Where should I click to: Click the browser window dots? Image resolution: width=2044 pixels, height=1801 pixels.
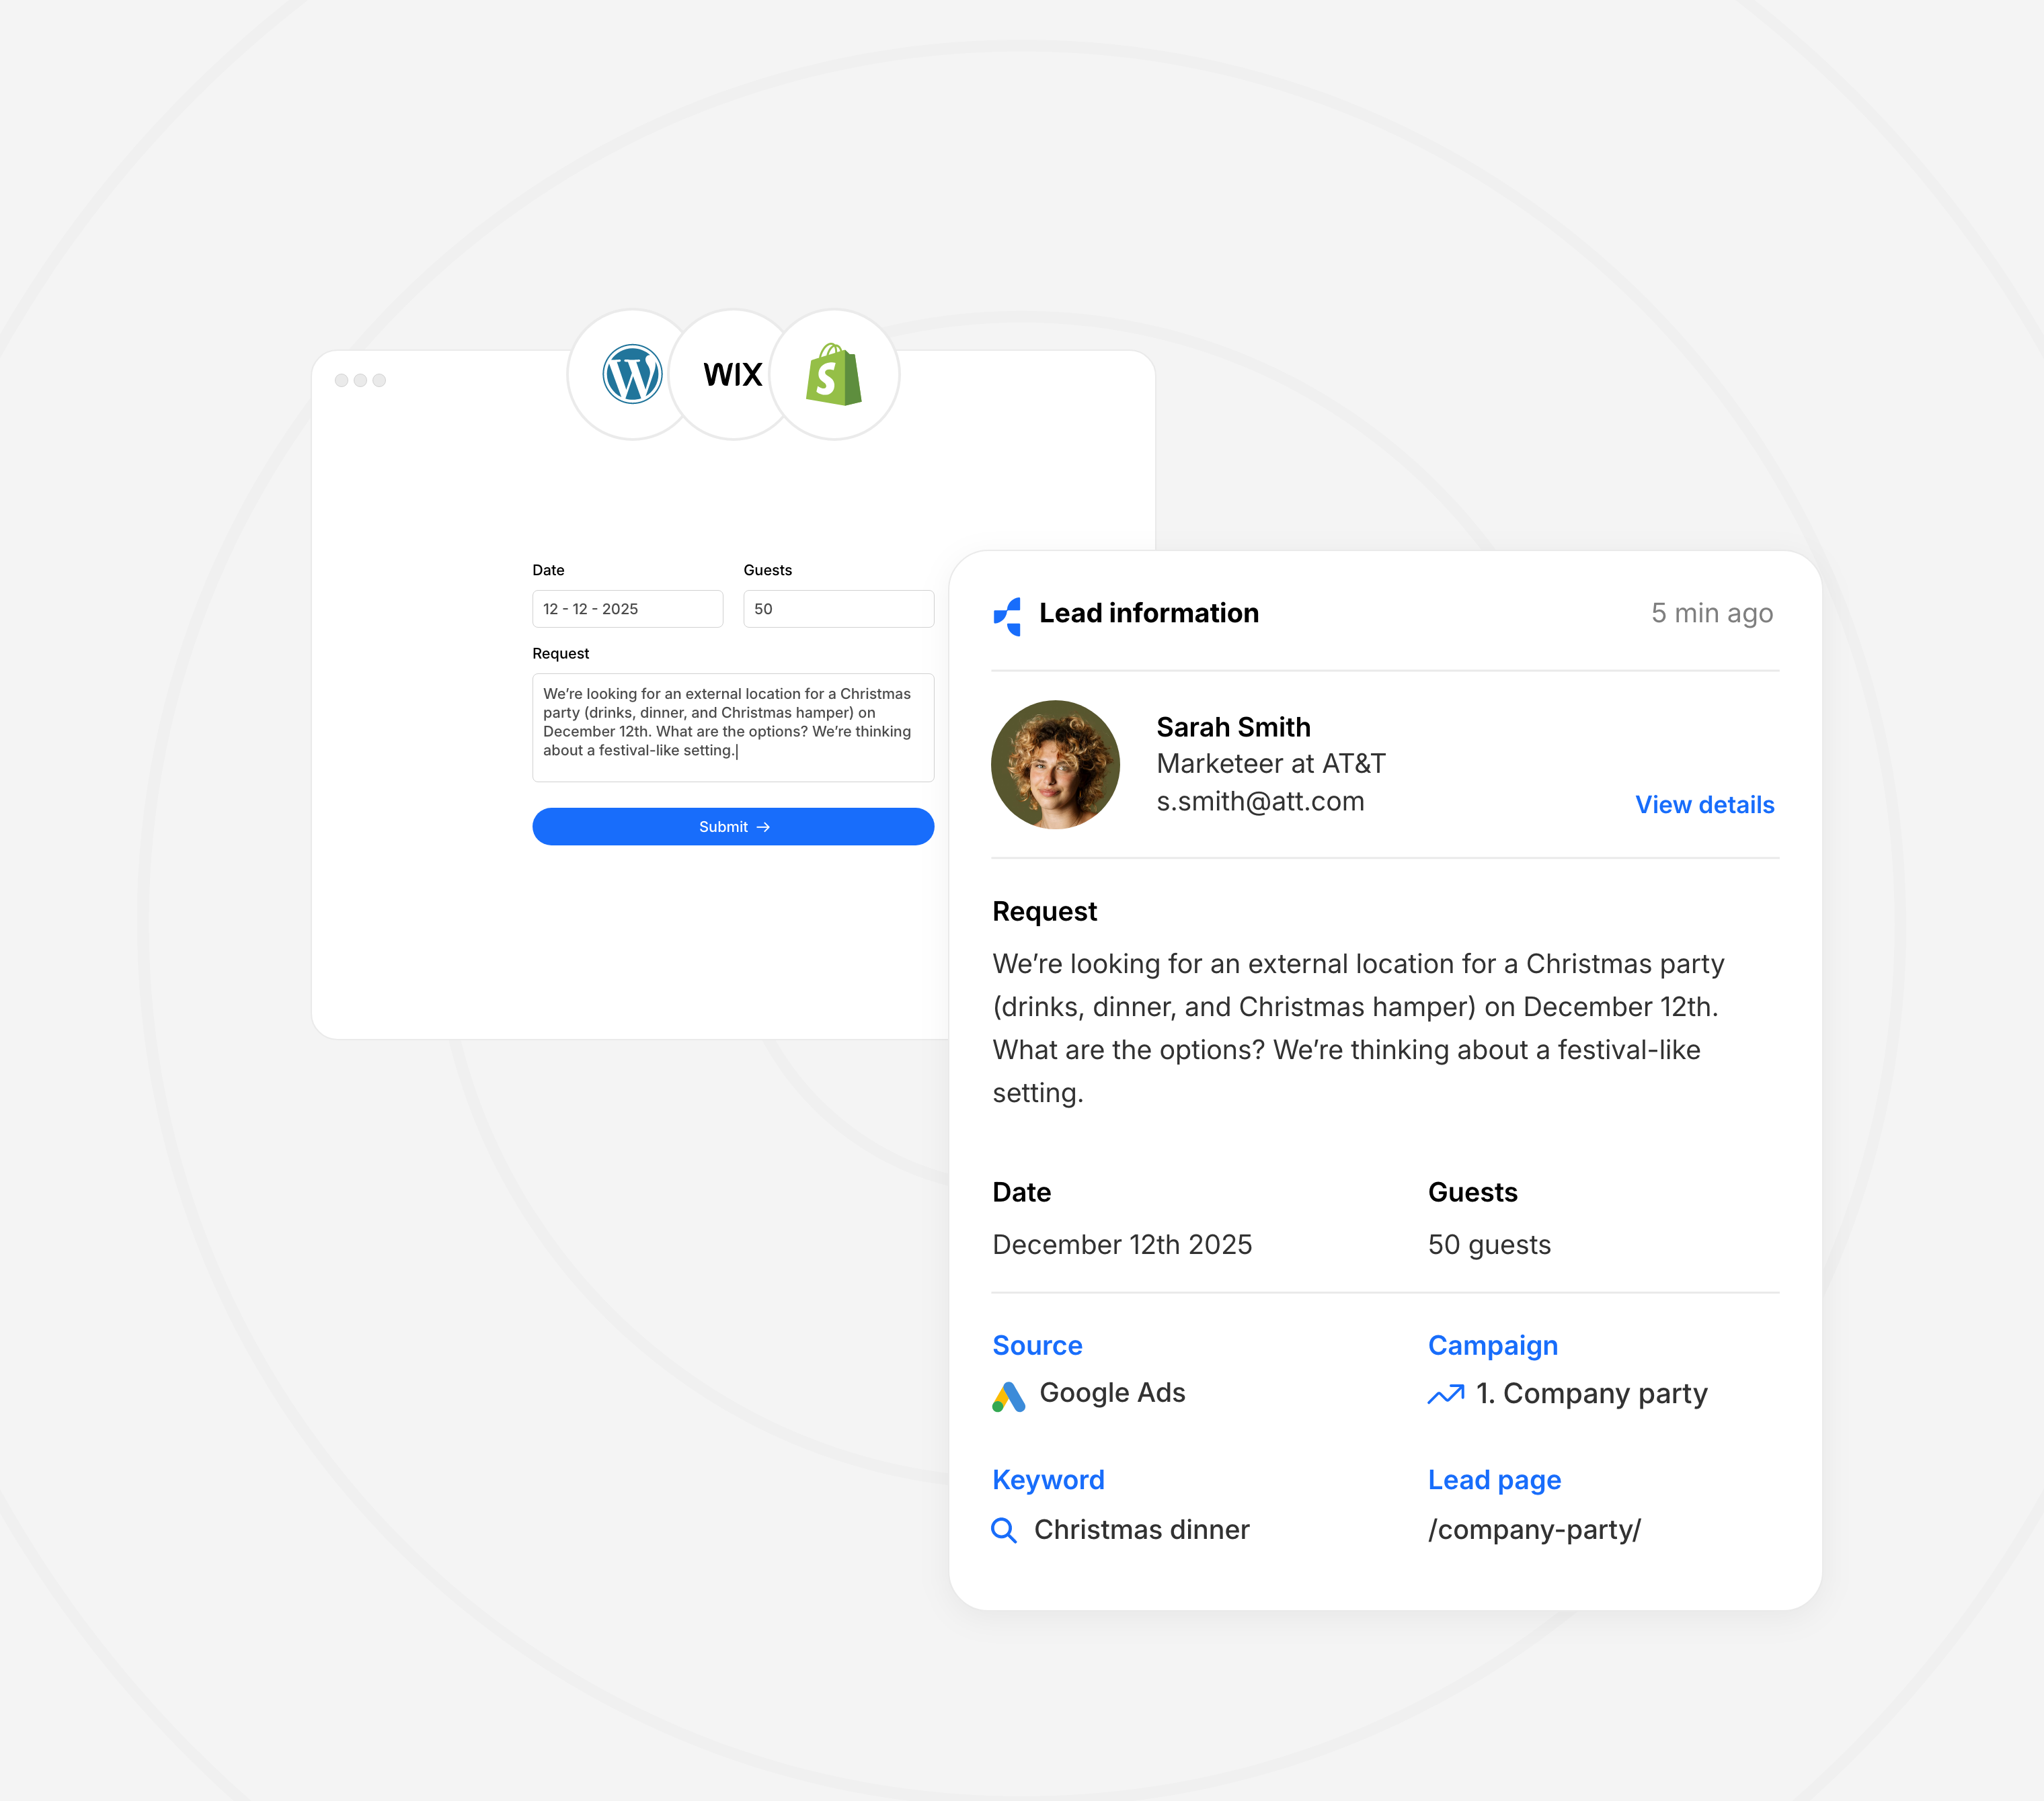tap(360, 381)
